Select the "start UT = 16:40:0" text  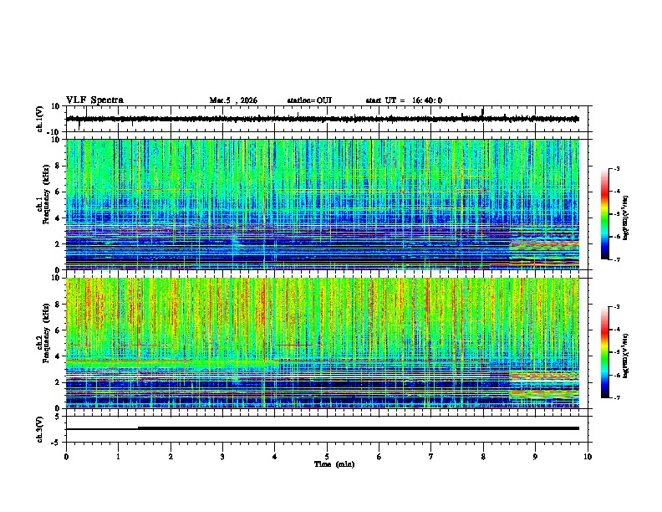[404, 100]
